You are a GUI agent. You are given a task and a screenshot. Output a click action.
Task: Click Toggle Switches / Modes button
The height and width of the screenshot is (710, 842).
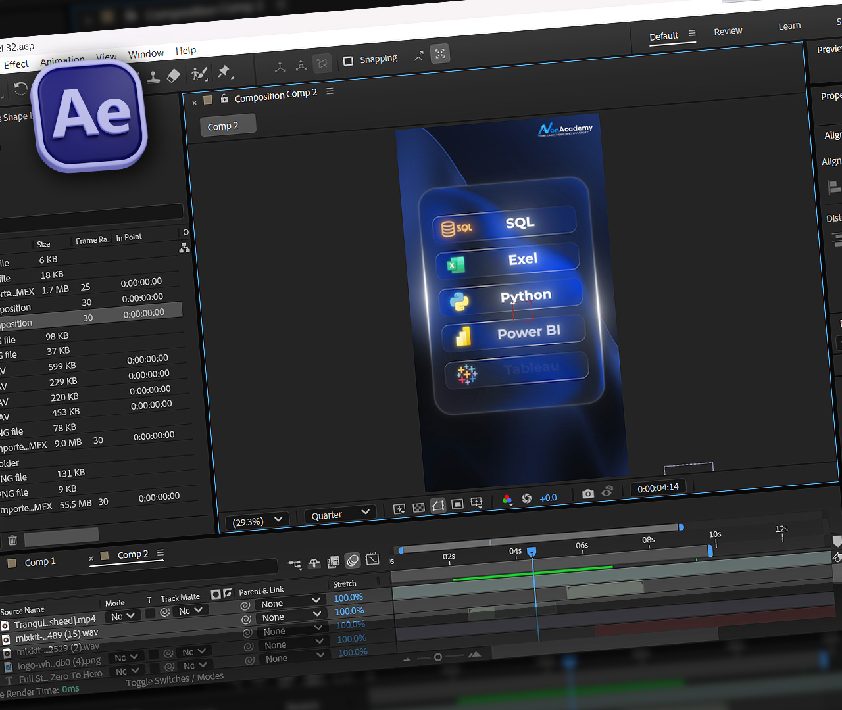click(x=174, y=680)
